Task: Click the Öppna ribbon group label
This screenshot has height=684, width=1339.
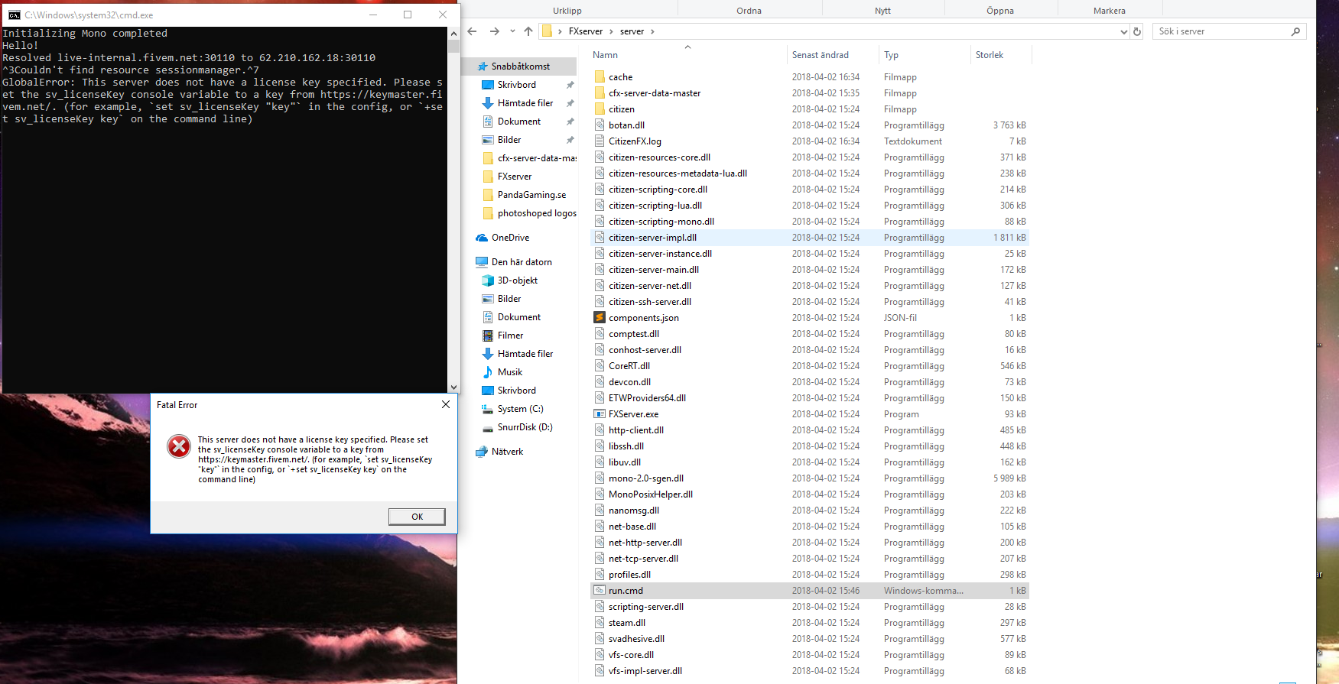Action: (1000, 11)
